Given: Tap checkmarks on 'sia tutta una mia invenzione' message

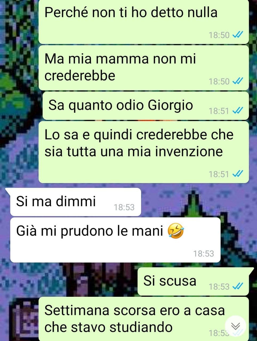Looking at the screenshot, I should click(x=238, y=174).
